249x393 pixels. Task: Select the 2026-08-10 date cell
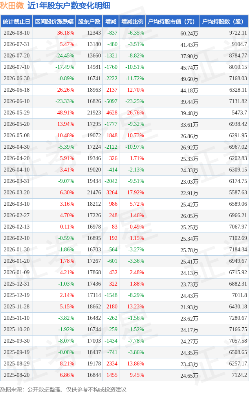17,33
